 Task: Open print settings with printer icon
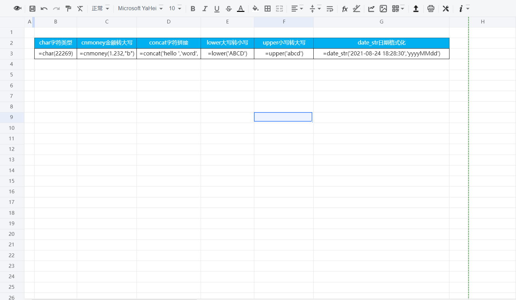431,8
